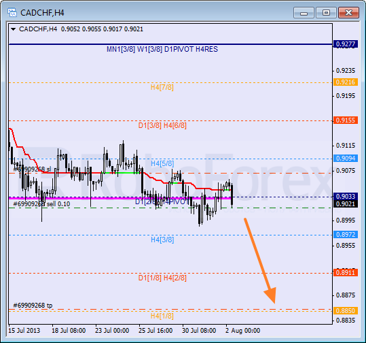Click the 0.8911 red price tag
Image resolution: width=366 pixels, height=343 pixels.
tap(346, 273)
